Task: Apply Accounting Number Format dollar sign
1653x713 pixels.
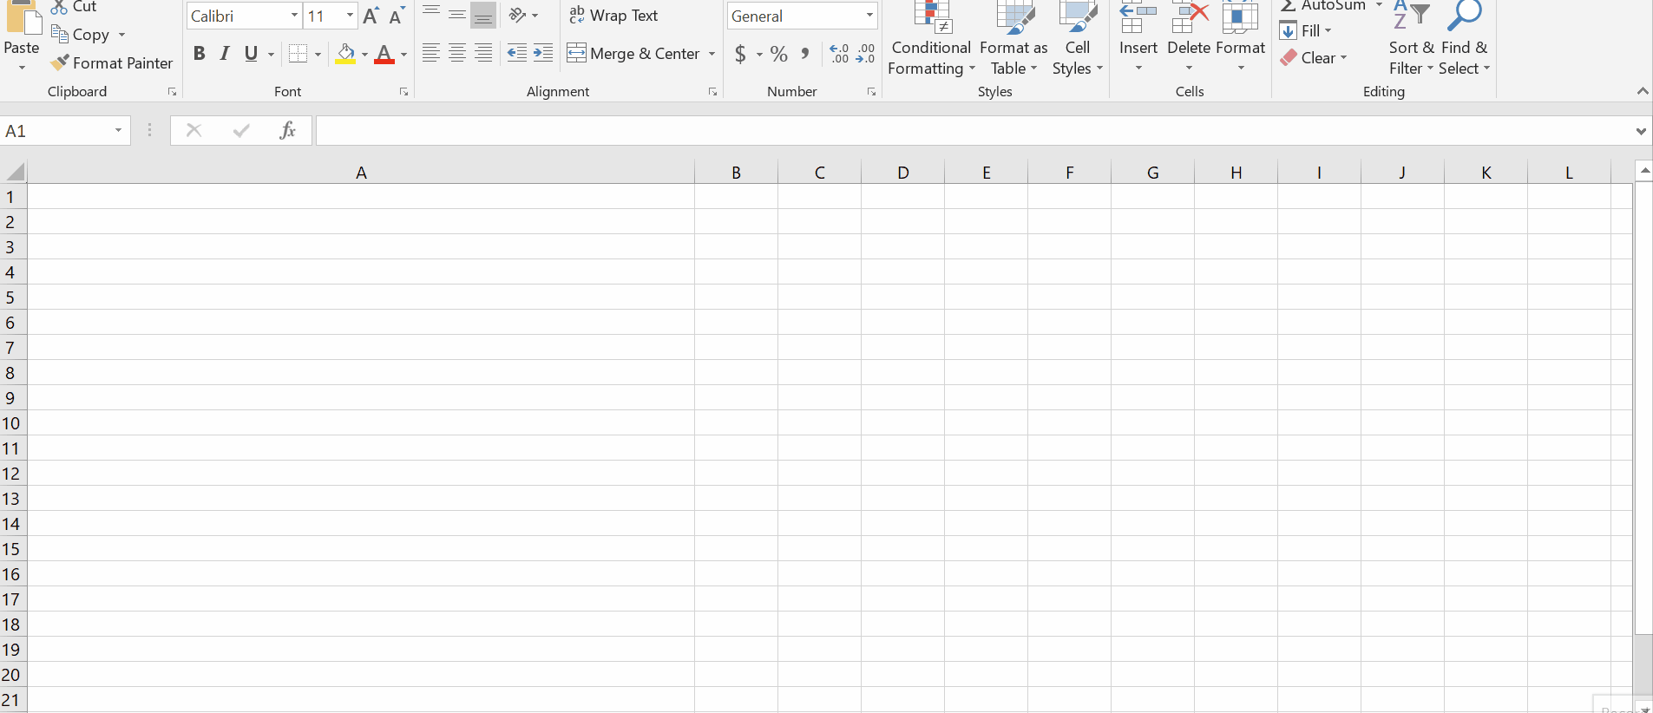Action: coord(740,54)
